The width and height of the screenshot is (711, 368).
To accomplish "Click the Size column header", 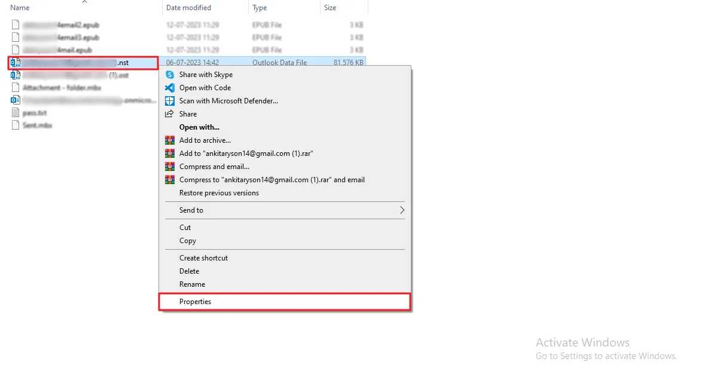I will tap(330, 8).
